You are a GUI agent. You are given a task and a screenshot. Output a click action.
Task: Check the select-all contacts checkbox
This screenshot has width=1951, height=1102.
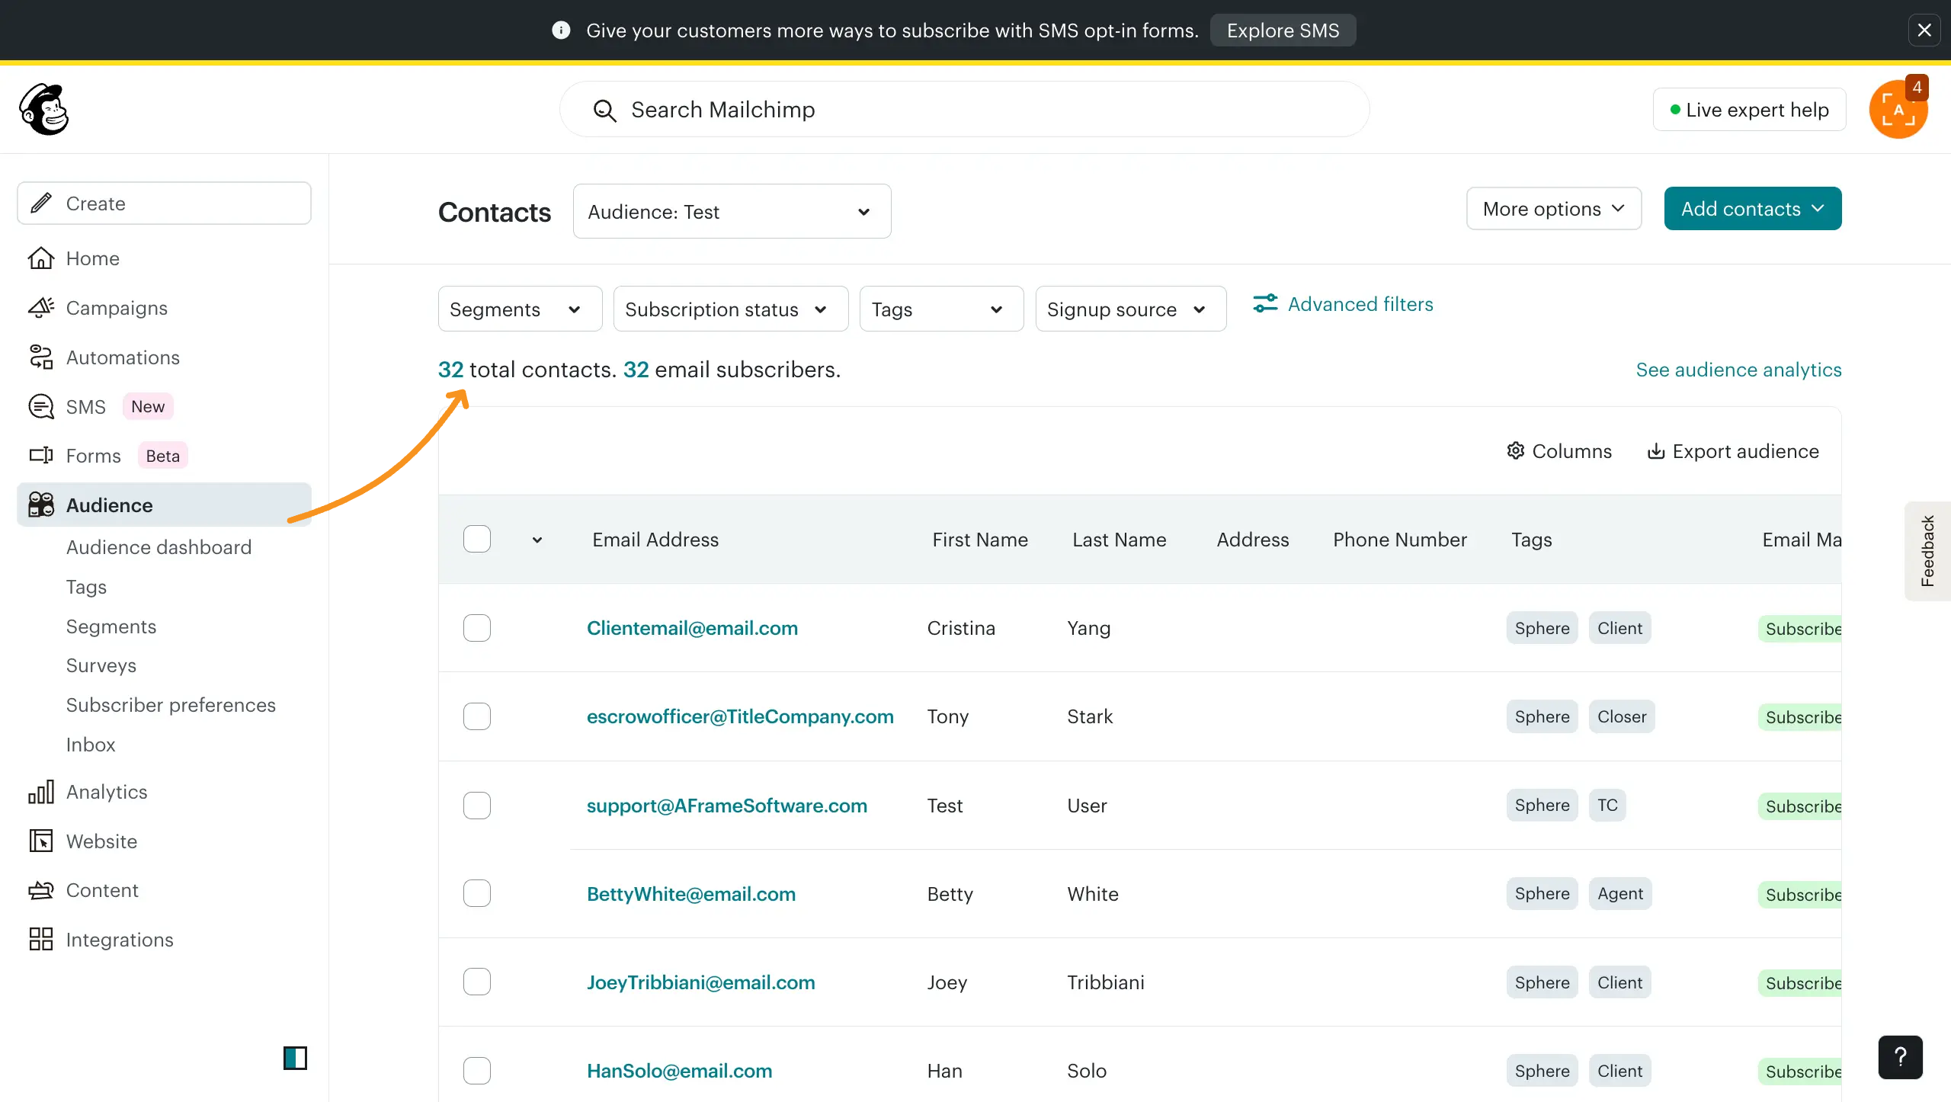[x=477, y=540]
